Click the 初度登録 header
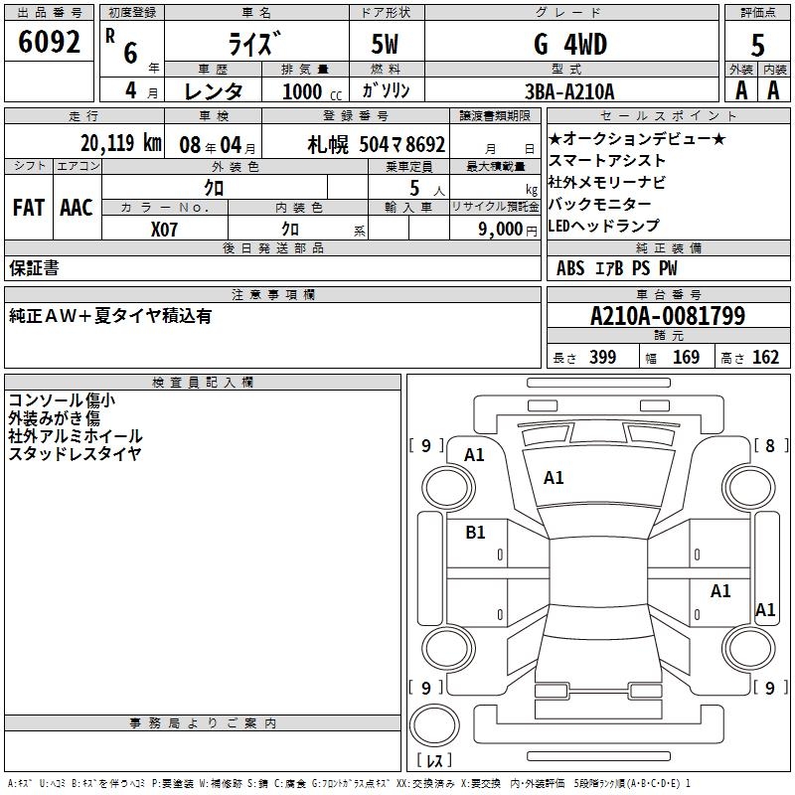Viewport: 795px width, 795px height. 132,13
